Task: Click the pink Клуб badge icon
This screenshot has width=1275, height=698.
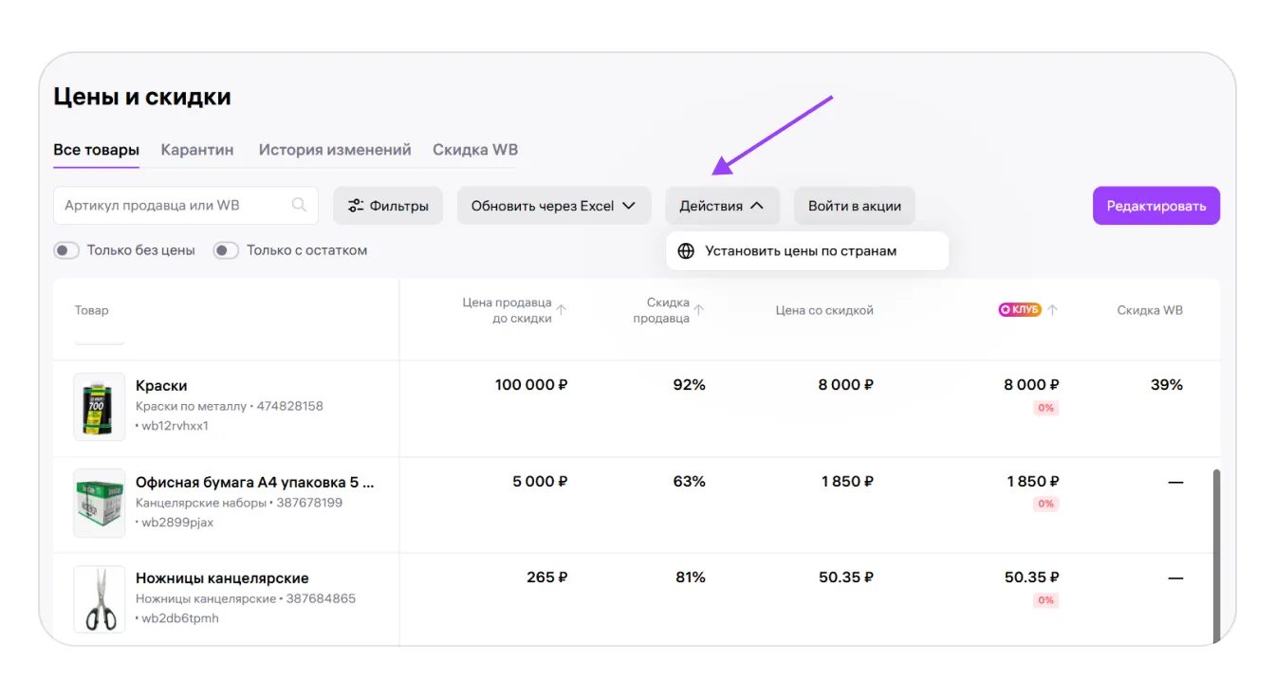Action: click(1020, 310)
